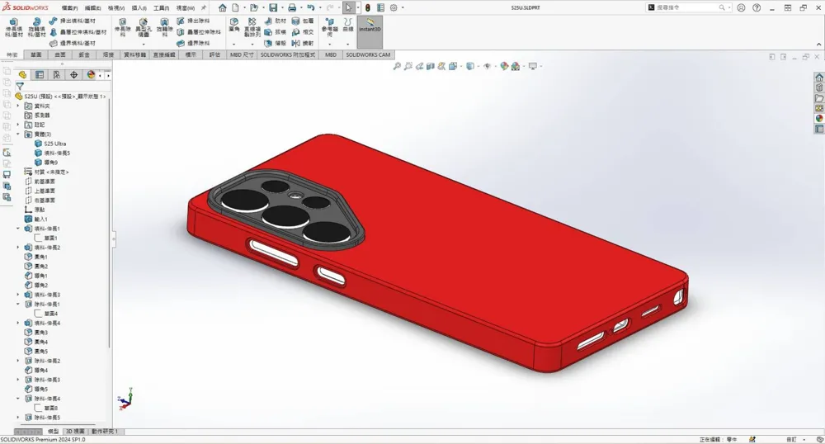This screenshot has width=825, height=444.
Task: Switch to the 3D 視圖 bottom tab
Action: coord(75,432)
